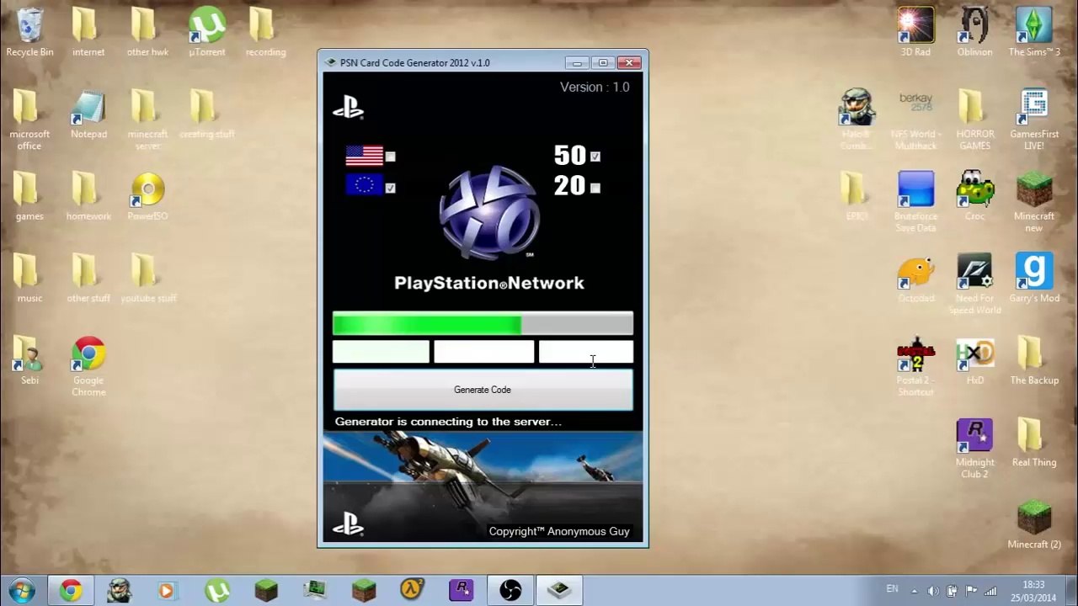Select the HxD hex editor shortcut
This screenshot has width=1078, height=606.
[x=974, y=360]
